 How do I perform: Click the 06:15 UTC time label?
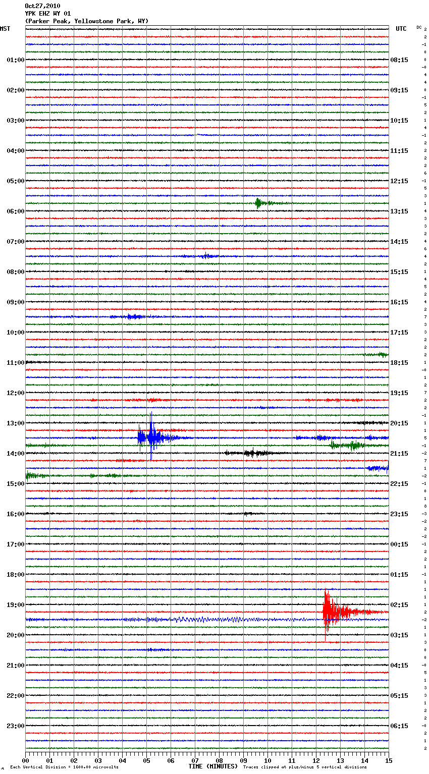399,726
